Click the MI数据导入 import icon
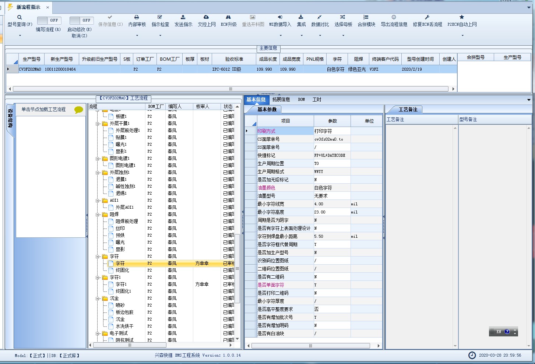Screen dimensions: 535x364 tap(280, 17)
